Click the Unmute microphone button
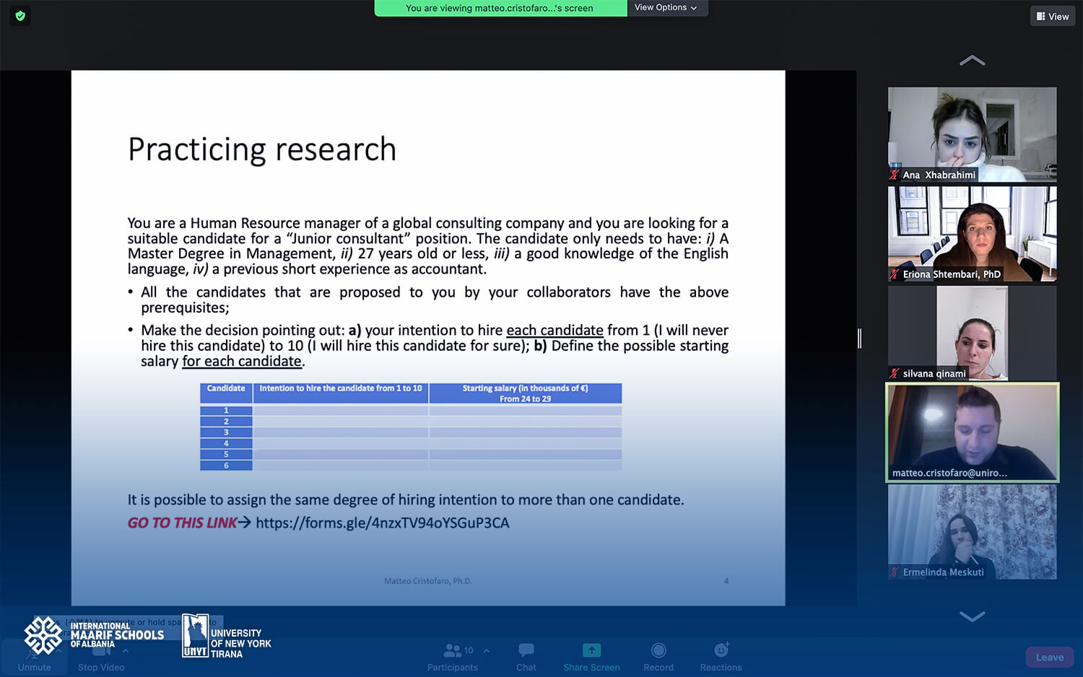The height and width of the screenshot is (677, 1083). 34,656
